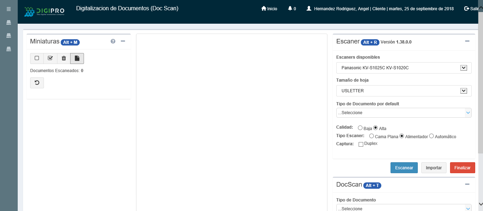Image resolution: width=483 pixels, height=211 pixels.
Task: Enable the Duplex capture checkbox
Action: [x=361, y=144]
